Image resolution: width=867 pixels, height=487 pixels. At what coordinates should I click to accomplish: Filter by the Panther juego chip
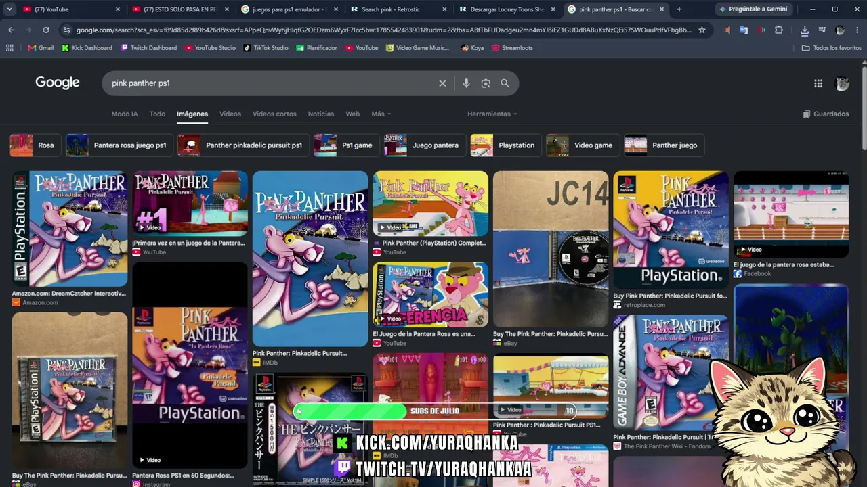coord(663,145)
